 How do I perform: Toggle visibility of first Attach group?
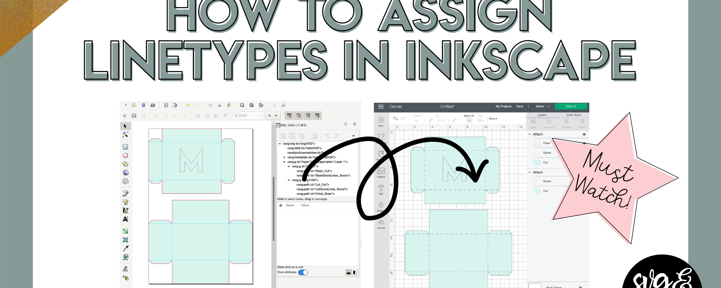(584, 134)
